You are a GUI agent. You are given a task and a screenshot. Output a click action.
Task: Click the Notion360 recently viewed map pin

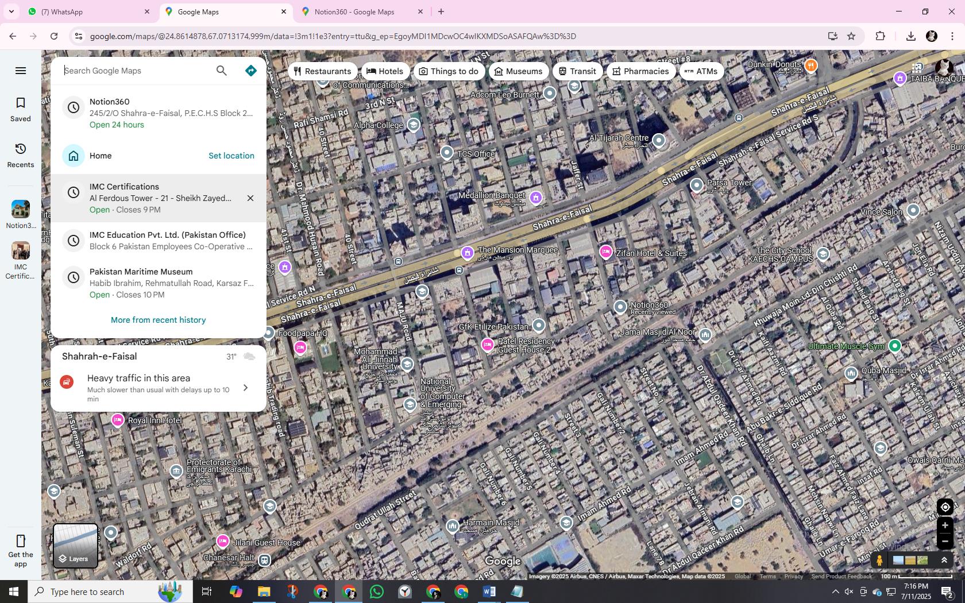click(x=620, y=307)
